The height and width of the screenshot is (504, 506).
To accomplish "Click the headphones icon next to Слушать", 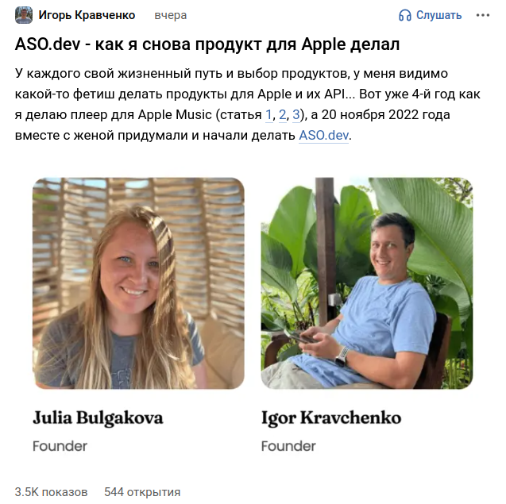I will (404, 15).
